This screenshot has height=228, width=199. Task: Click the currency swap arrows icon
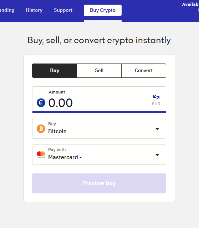point(156,97)
